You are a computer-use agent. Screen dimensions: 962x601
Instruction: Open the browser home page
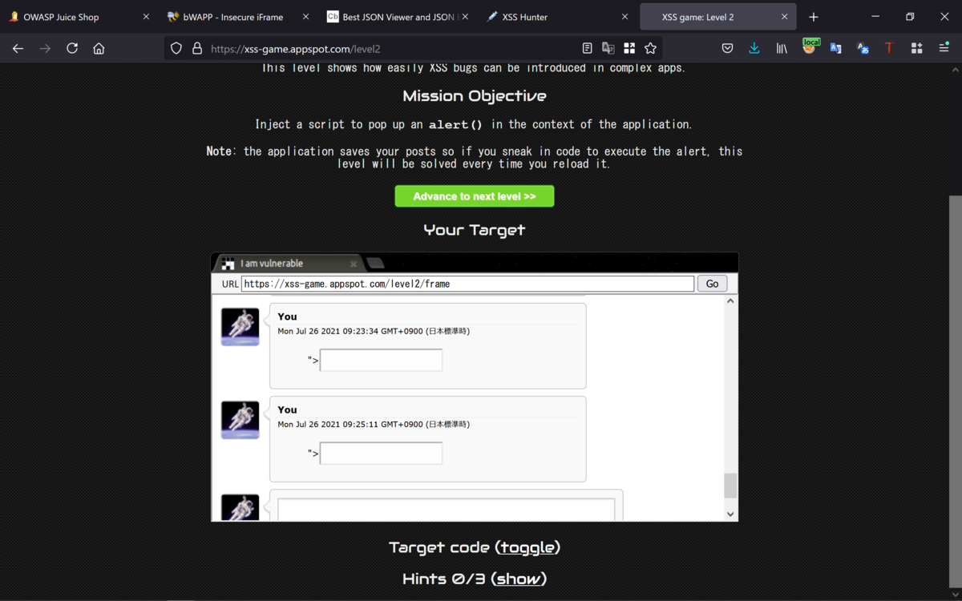99,48
